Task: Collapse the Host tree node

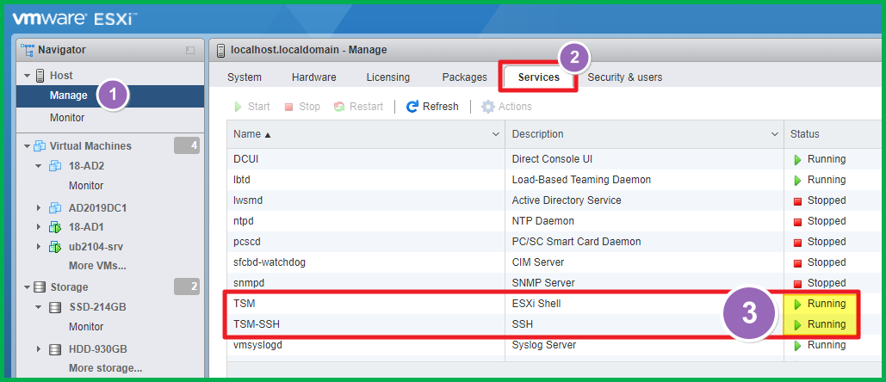Action: [x=27, y=76]
